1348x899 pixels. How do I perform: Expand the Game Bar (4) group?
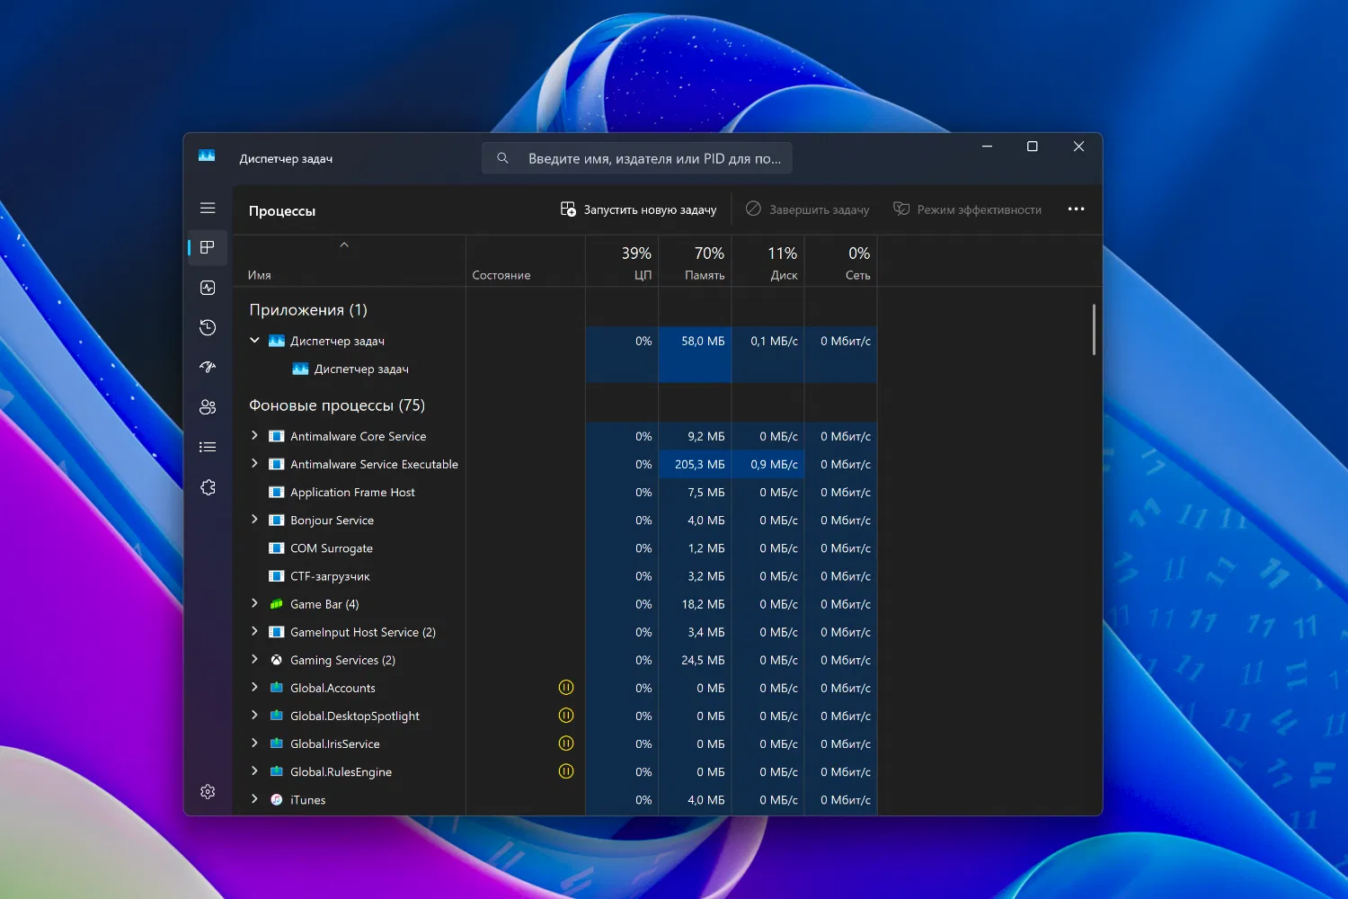[254, 603]
